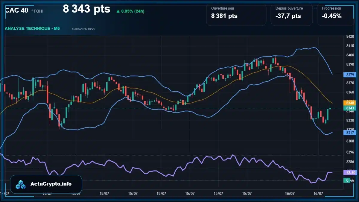Screen dimensions: 359x202
Task: Click the green 8343 current price tag
Action: click(x=350, y=108)
